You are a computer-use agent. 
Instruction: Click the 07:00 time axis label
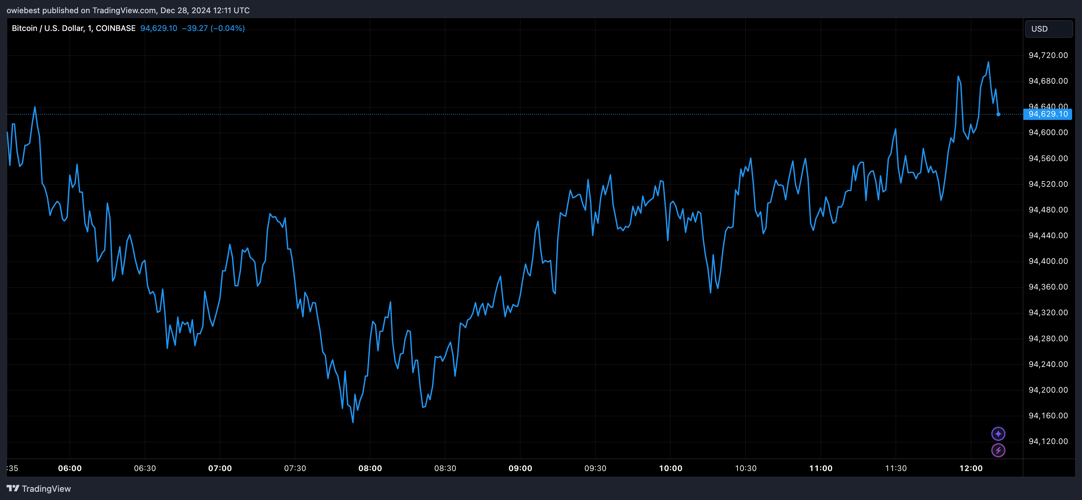(220, 468)
